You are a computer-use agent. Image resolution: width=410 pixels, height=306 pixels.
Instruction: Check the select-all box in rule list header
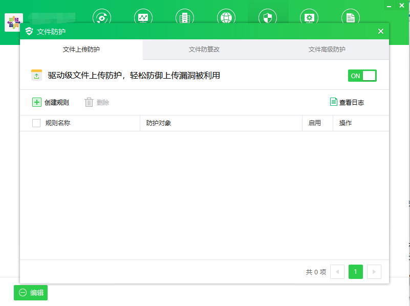coord(35,123)
